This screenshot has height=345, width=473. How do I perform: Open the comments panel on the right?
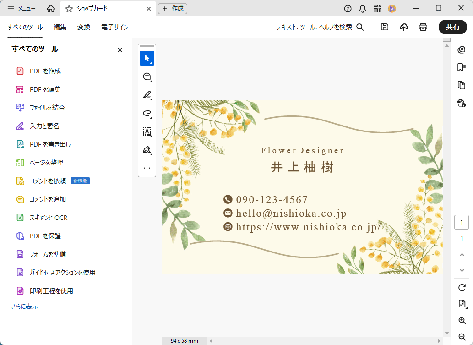pyautogui.click(x=462, y=50)
